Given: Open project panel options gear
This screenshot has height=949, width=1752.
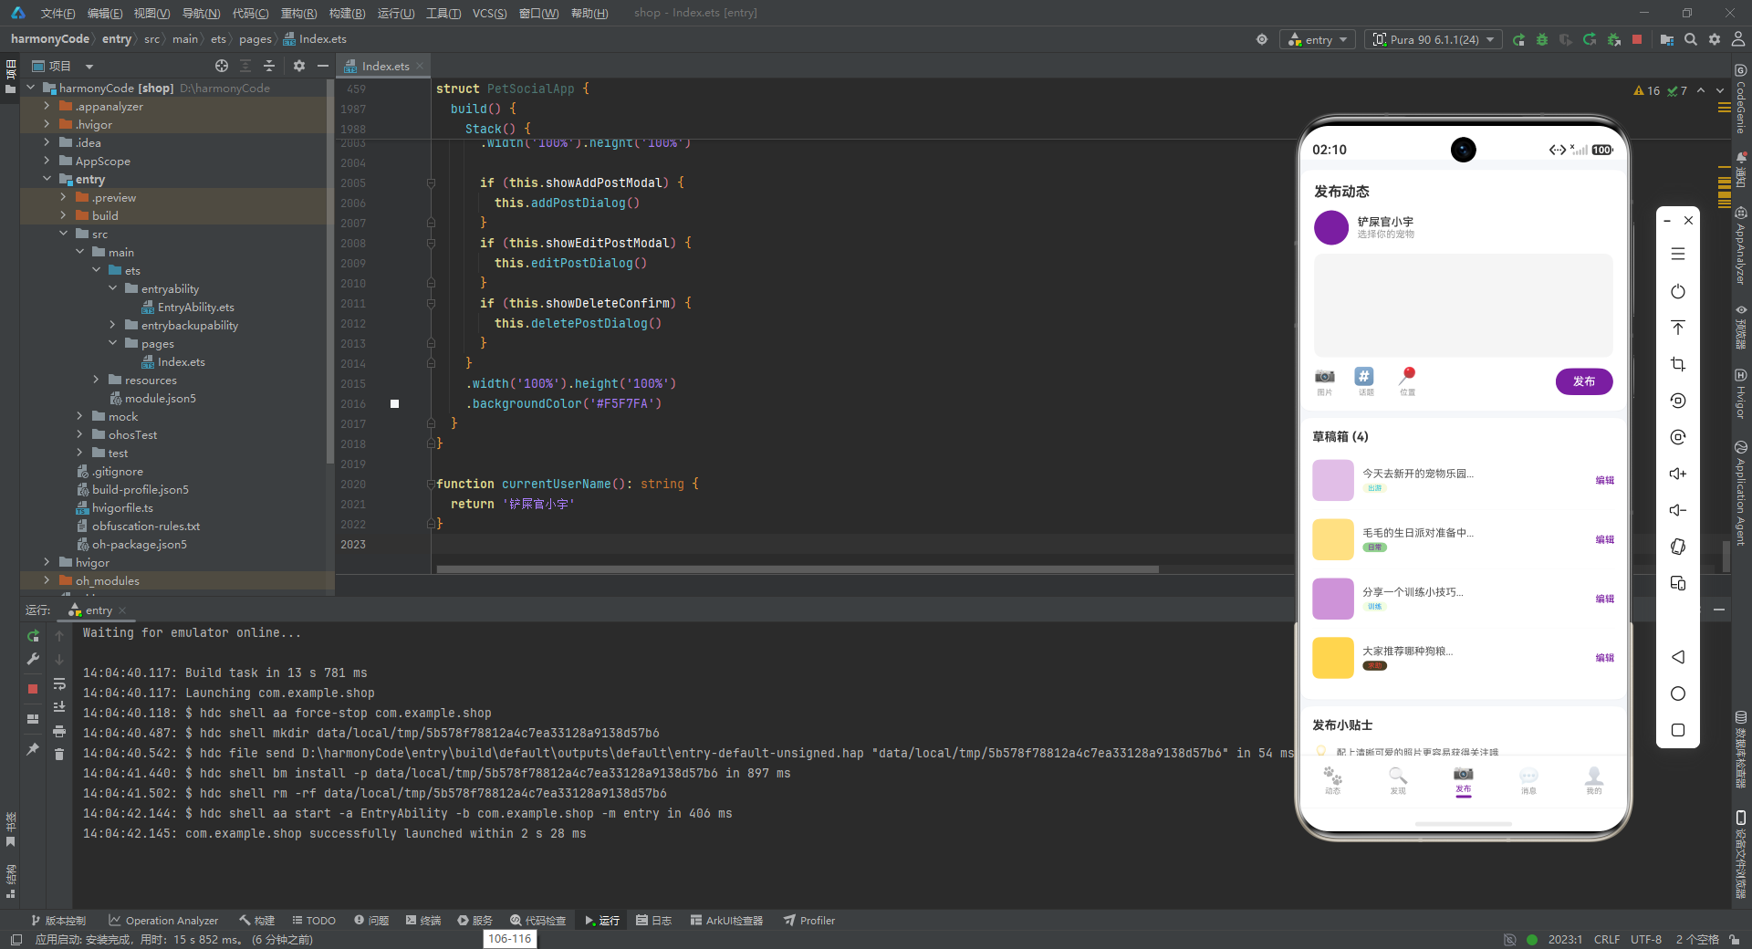Looking at the screenshot, I should (299, 66).
